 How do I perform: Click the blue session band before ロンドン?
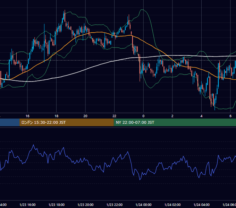pyautogui.click(x=10, y=122)
